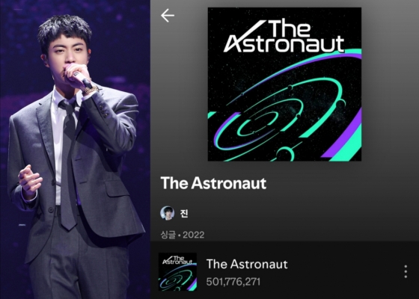Screen dimensions: 419x299
Task: Click the 501,776,271 play count
Action: click(x=233, y=282)
